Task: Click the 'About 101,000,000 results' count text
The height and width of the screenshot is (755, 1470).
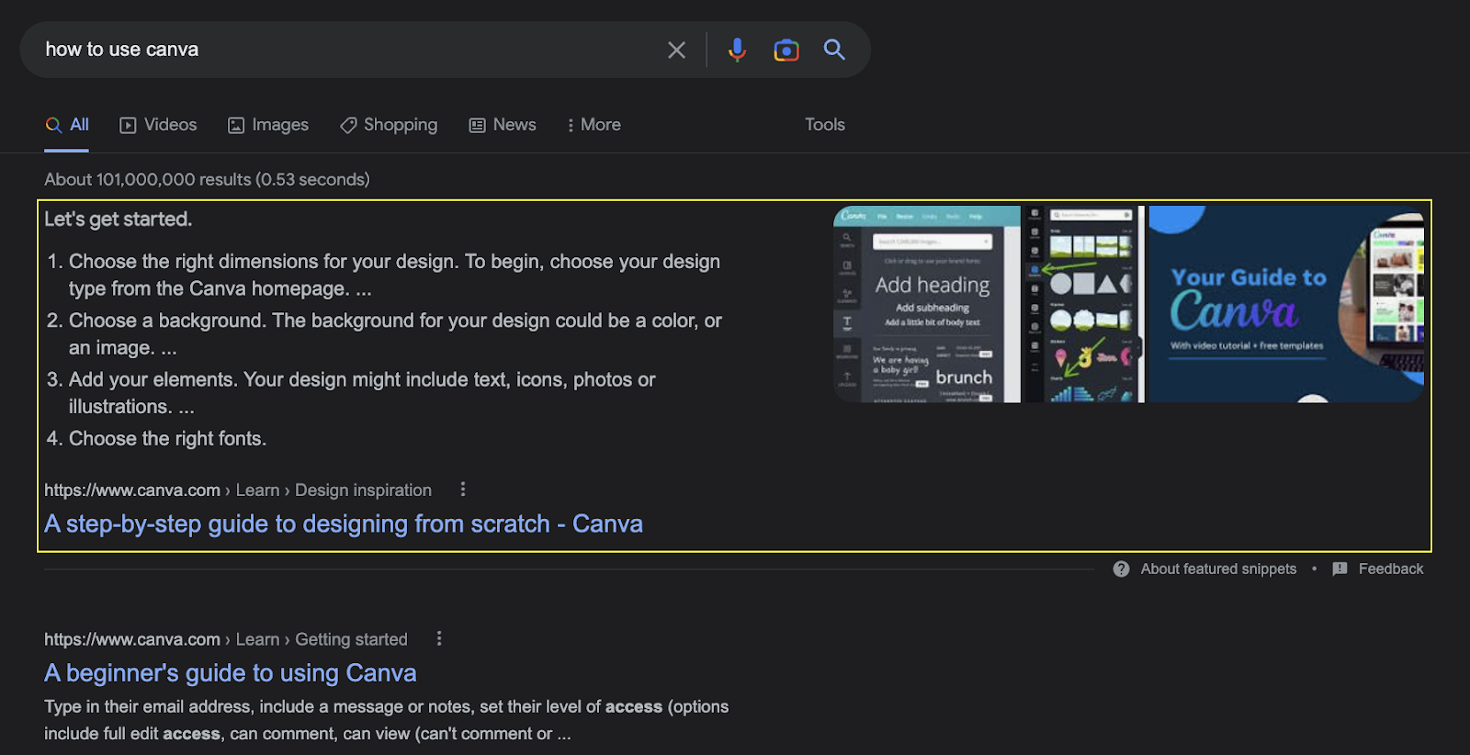Action: tap(207, 180)
